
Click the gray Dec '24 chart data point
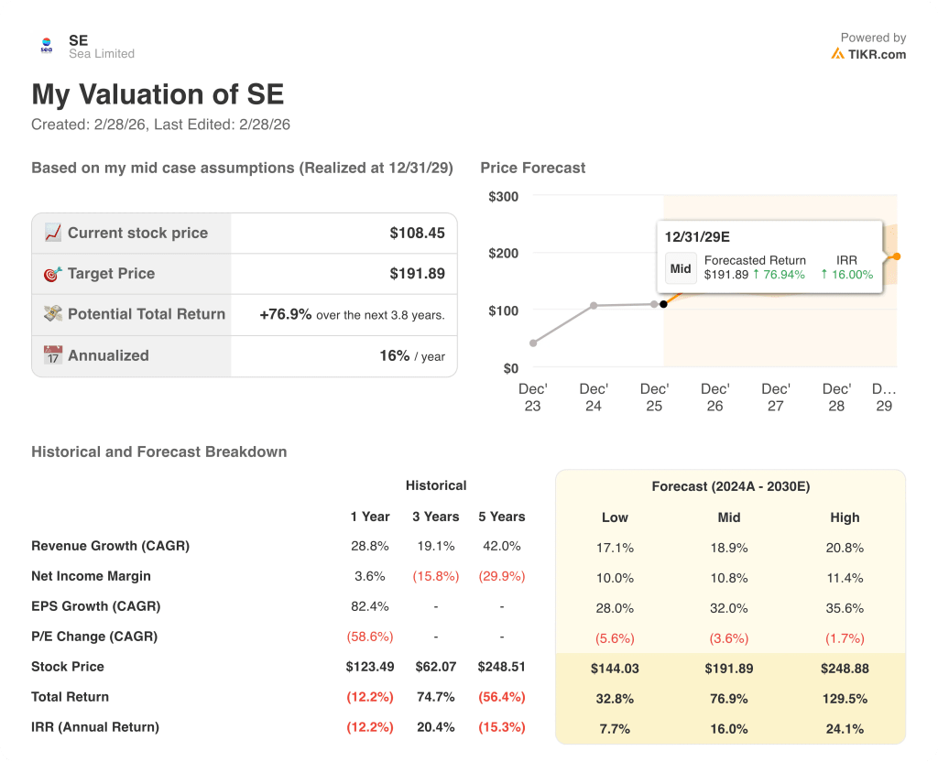594,305
